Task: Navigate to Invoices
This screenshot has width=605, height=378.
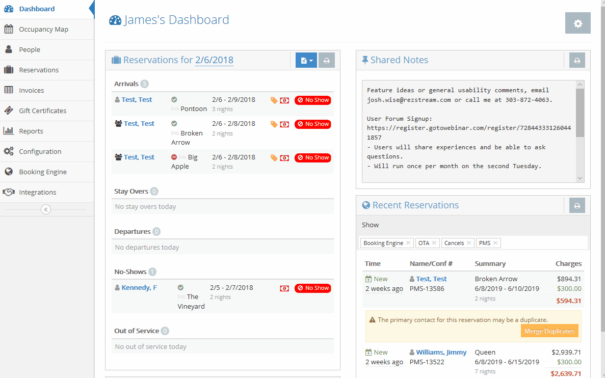Action: point(47,90)
